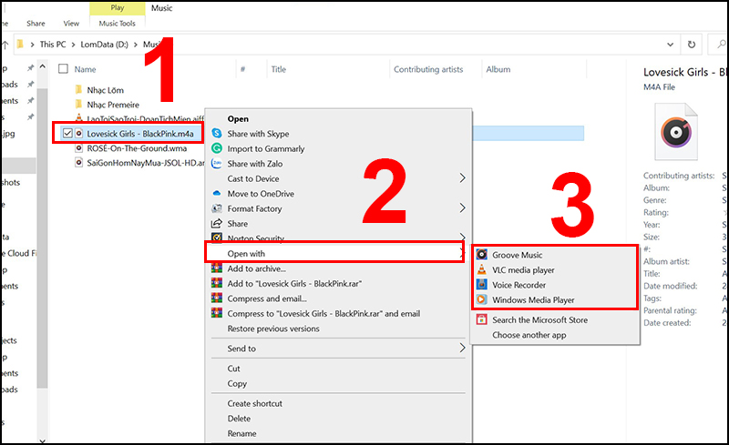Viewport: 729px width, 445px height.
Task: Select Import to Grammarly
Action: pyautogui.click(x=266, y=148)
